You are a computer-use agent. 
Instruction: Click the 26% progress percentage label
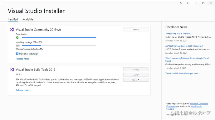point(18,46)
